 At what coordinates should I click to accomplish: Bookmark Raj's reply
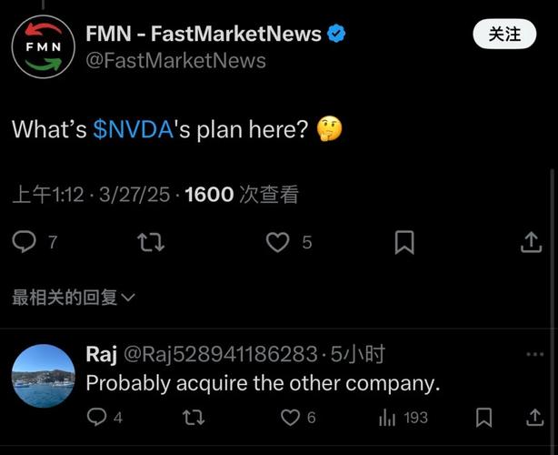click(x=484, y=417)
